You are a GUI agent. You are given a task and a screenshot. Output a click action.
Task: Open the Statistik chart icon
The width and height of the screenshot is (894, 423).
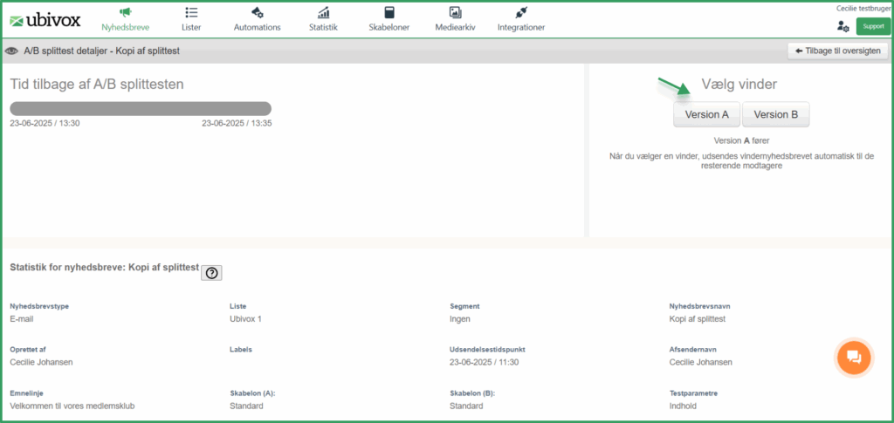[323, 12]
